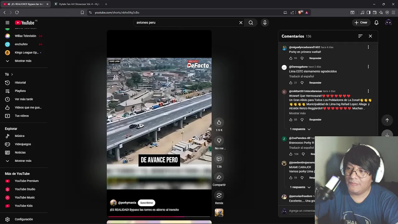Viewport: 398px width, 224px height.
Task: Seek on the short's red progress bar
Action: (x=159, y=216)
